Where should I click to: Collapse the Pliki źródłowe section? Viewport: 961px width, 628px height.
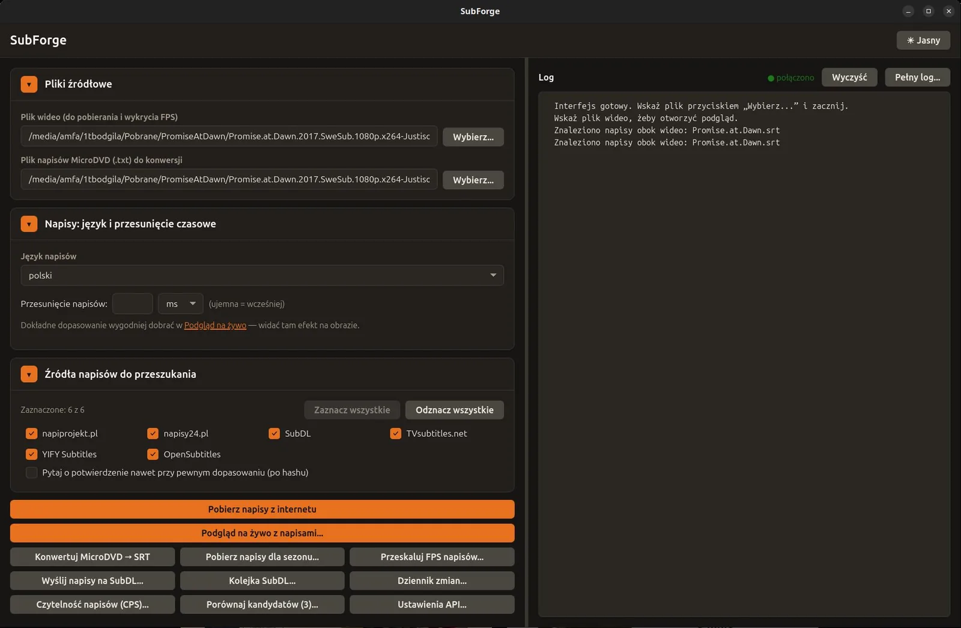click(x=29, y=84)
